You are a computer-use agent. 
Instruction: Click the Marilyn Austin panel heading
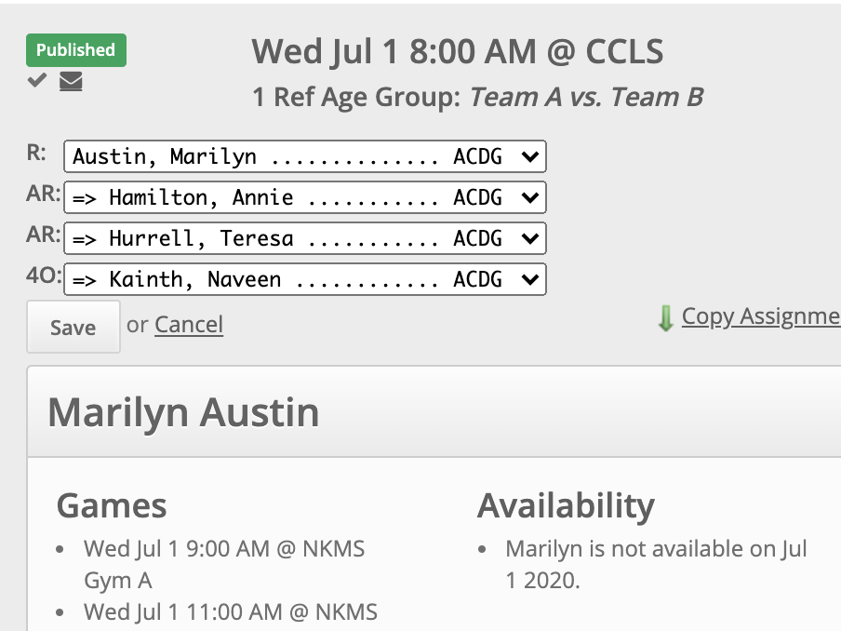pyautogui.click(x=183, y=412)
